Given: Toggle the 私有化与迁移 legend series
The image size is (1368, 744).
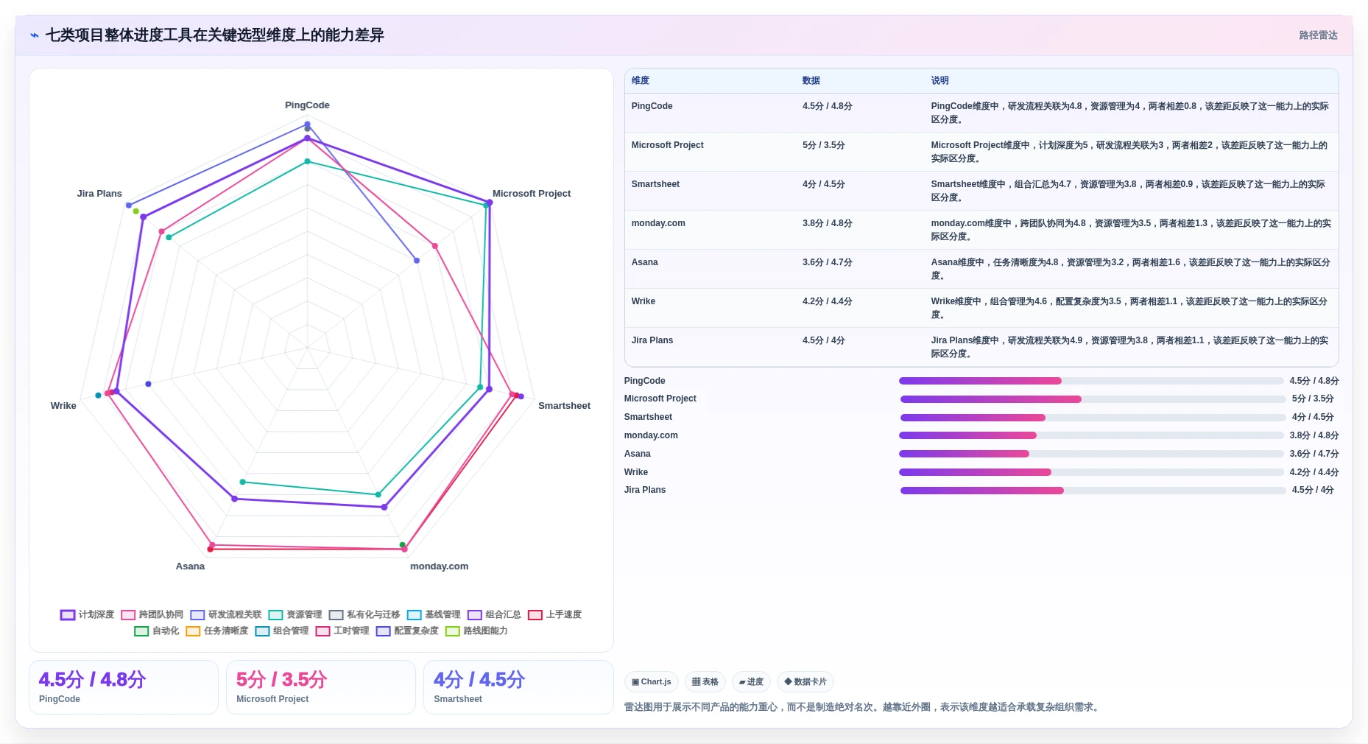Looking at the screenshot, I should [x=364, y=614].
